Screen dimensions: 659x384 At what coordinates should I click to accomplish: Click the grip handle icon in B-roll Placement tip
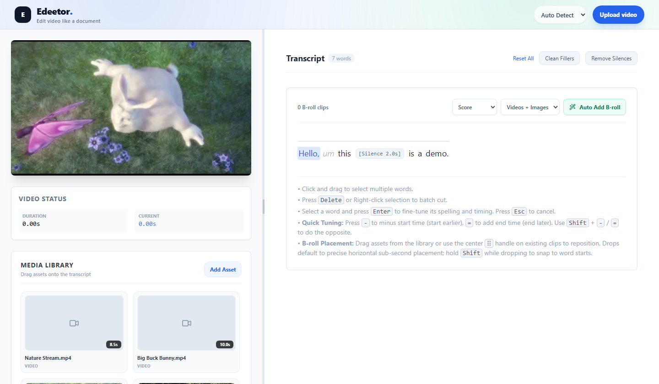pos(489,243)
